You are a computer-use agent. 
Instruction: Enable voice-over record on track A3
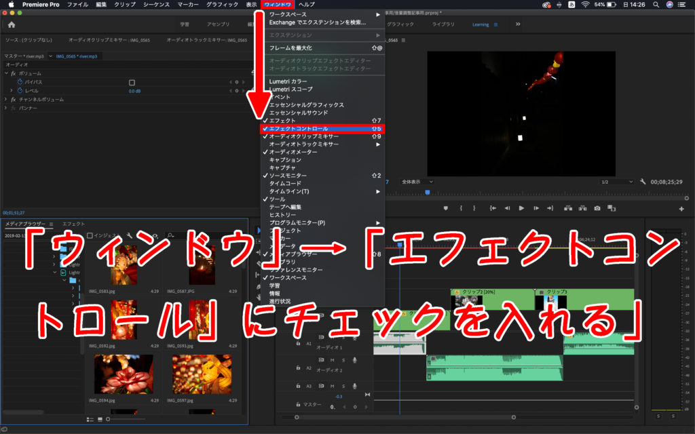pyautogui.click(x=354, y=386)
